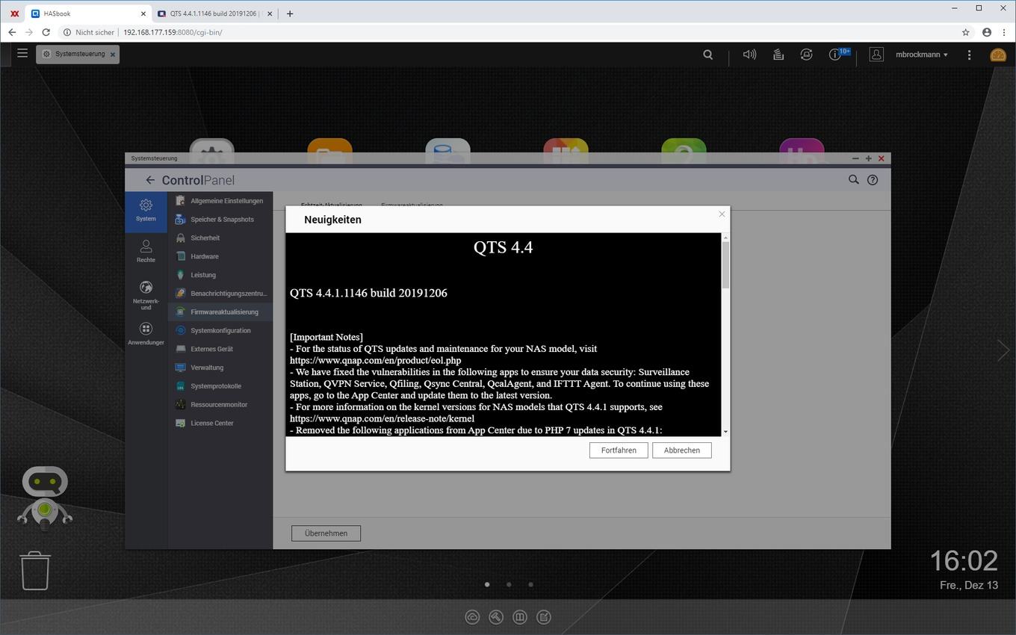Viewport: 1016px width, 635px height.
Task: Click Fortfahren in Neuigkeiten dialog
Action: (619, 450)
